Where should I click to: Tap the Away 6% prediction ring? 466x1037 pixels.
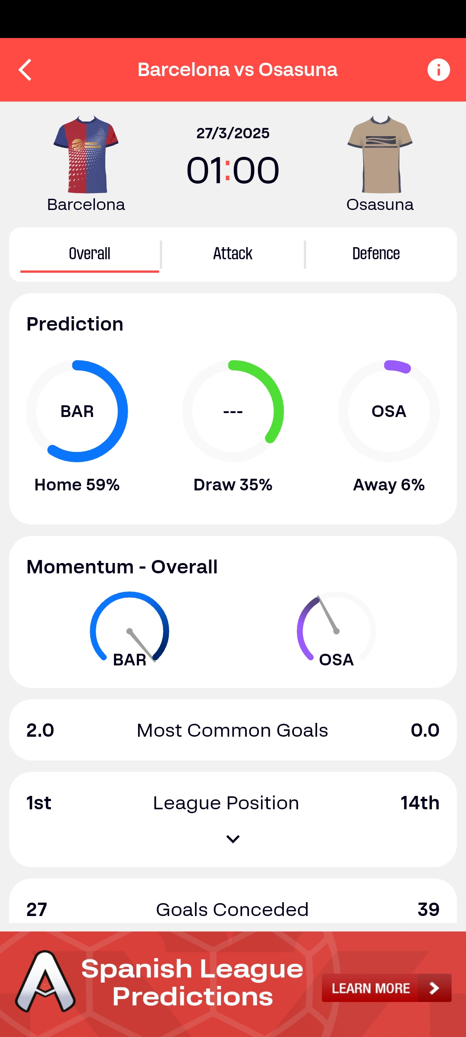[389, 411]
